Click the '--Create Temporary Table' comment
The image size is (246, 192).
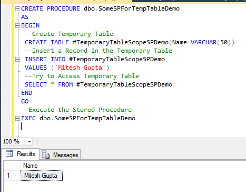pos(69,34)
